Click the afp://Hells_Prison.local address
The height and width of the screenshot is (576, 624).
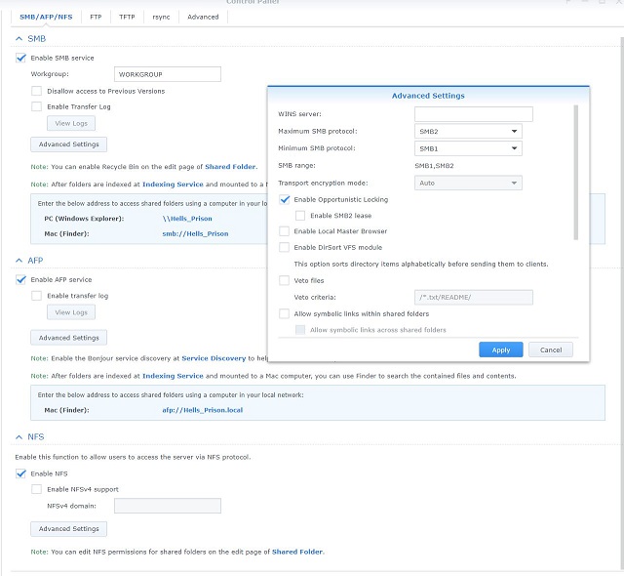tap(203, 410)
